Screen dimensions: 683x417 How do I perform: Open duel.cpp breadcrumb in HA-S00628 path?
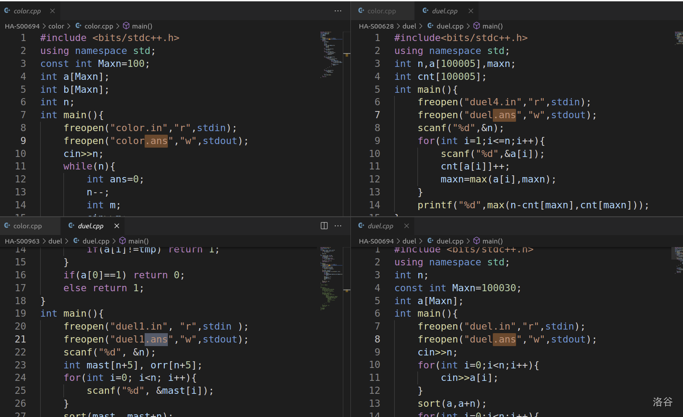click(x=450, y=26)
